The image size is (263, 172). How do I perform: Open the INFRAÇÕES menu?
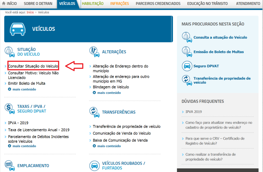pyautogui.click(x=119, y=3)
